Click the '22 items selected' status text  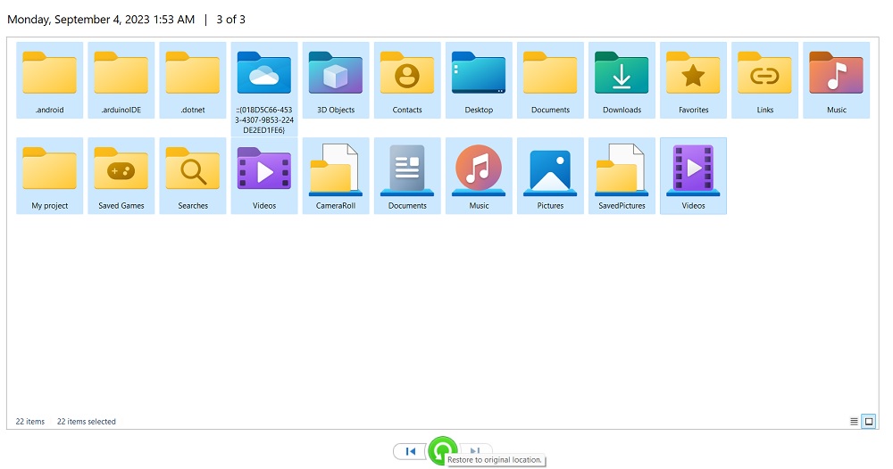[x=86, y=421]
